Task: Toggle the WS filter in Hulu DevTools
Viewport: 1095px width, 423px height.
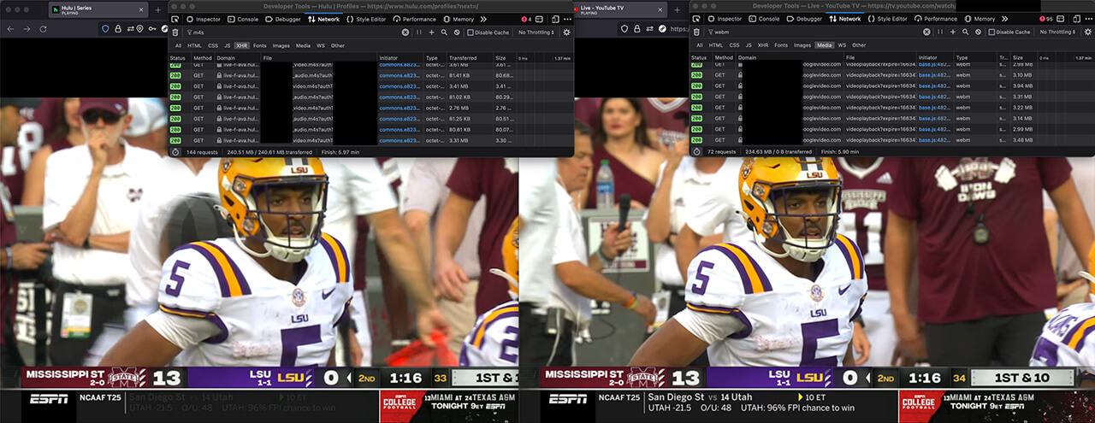Action: (321, 45)
